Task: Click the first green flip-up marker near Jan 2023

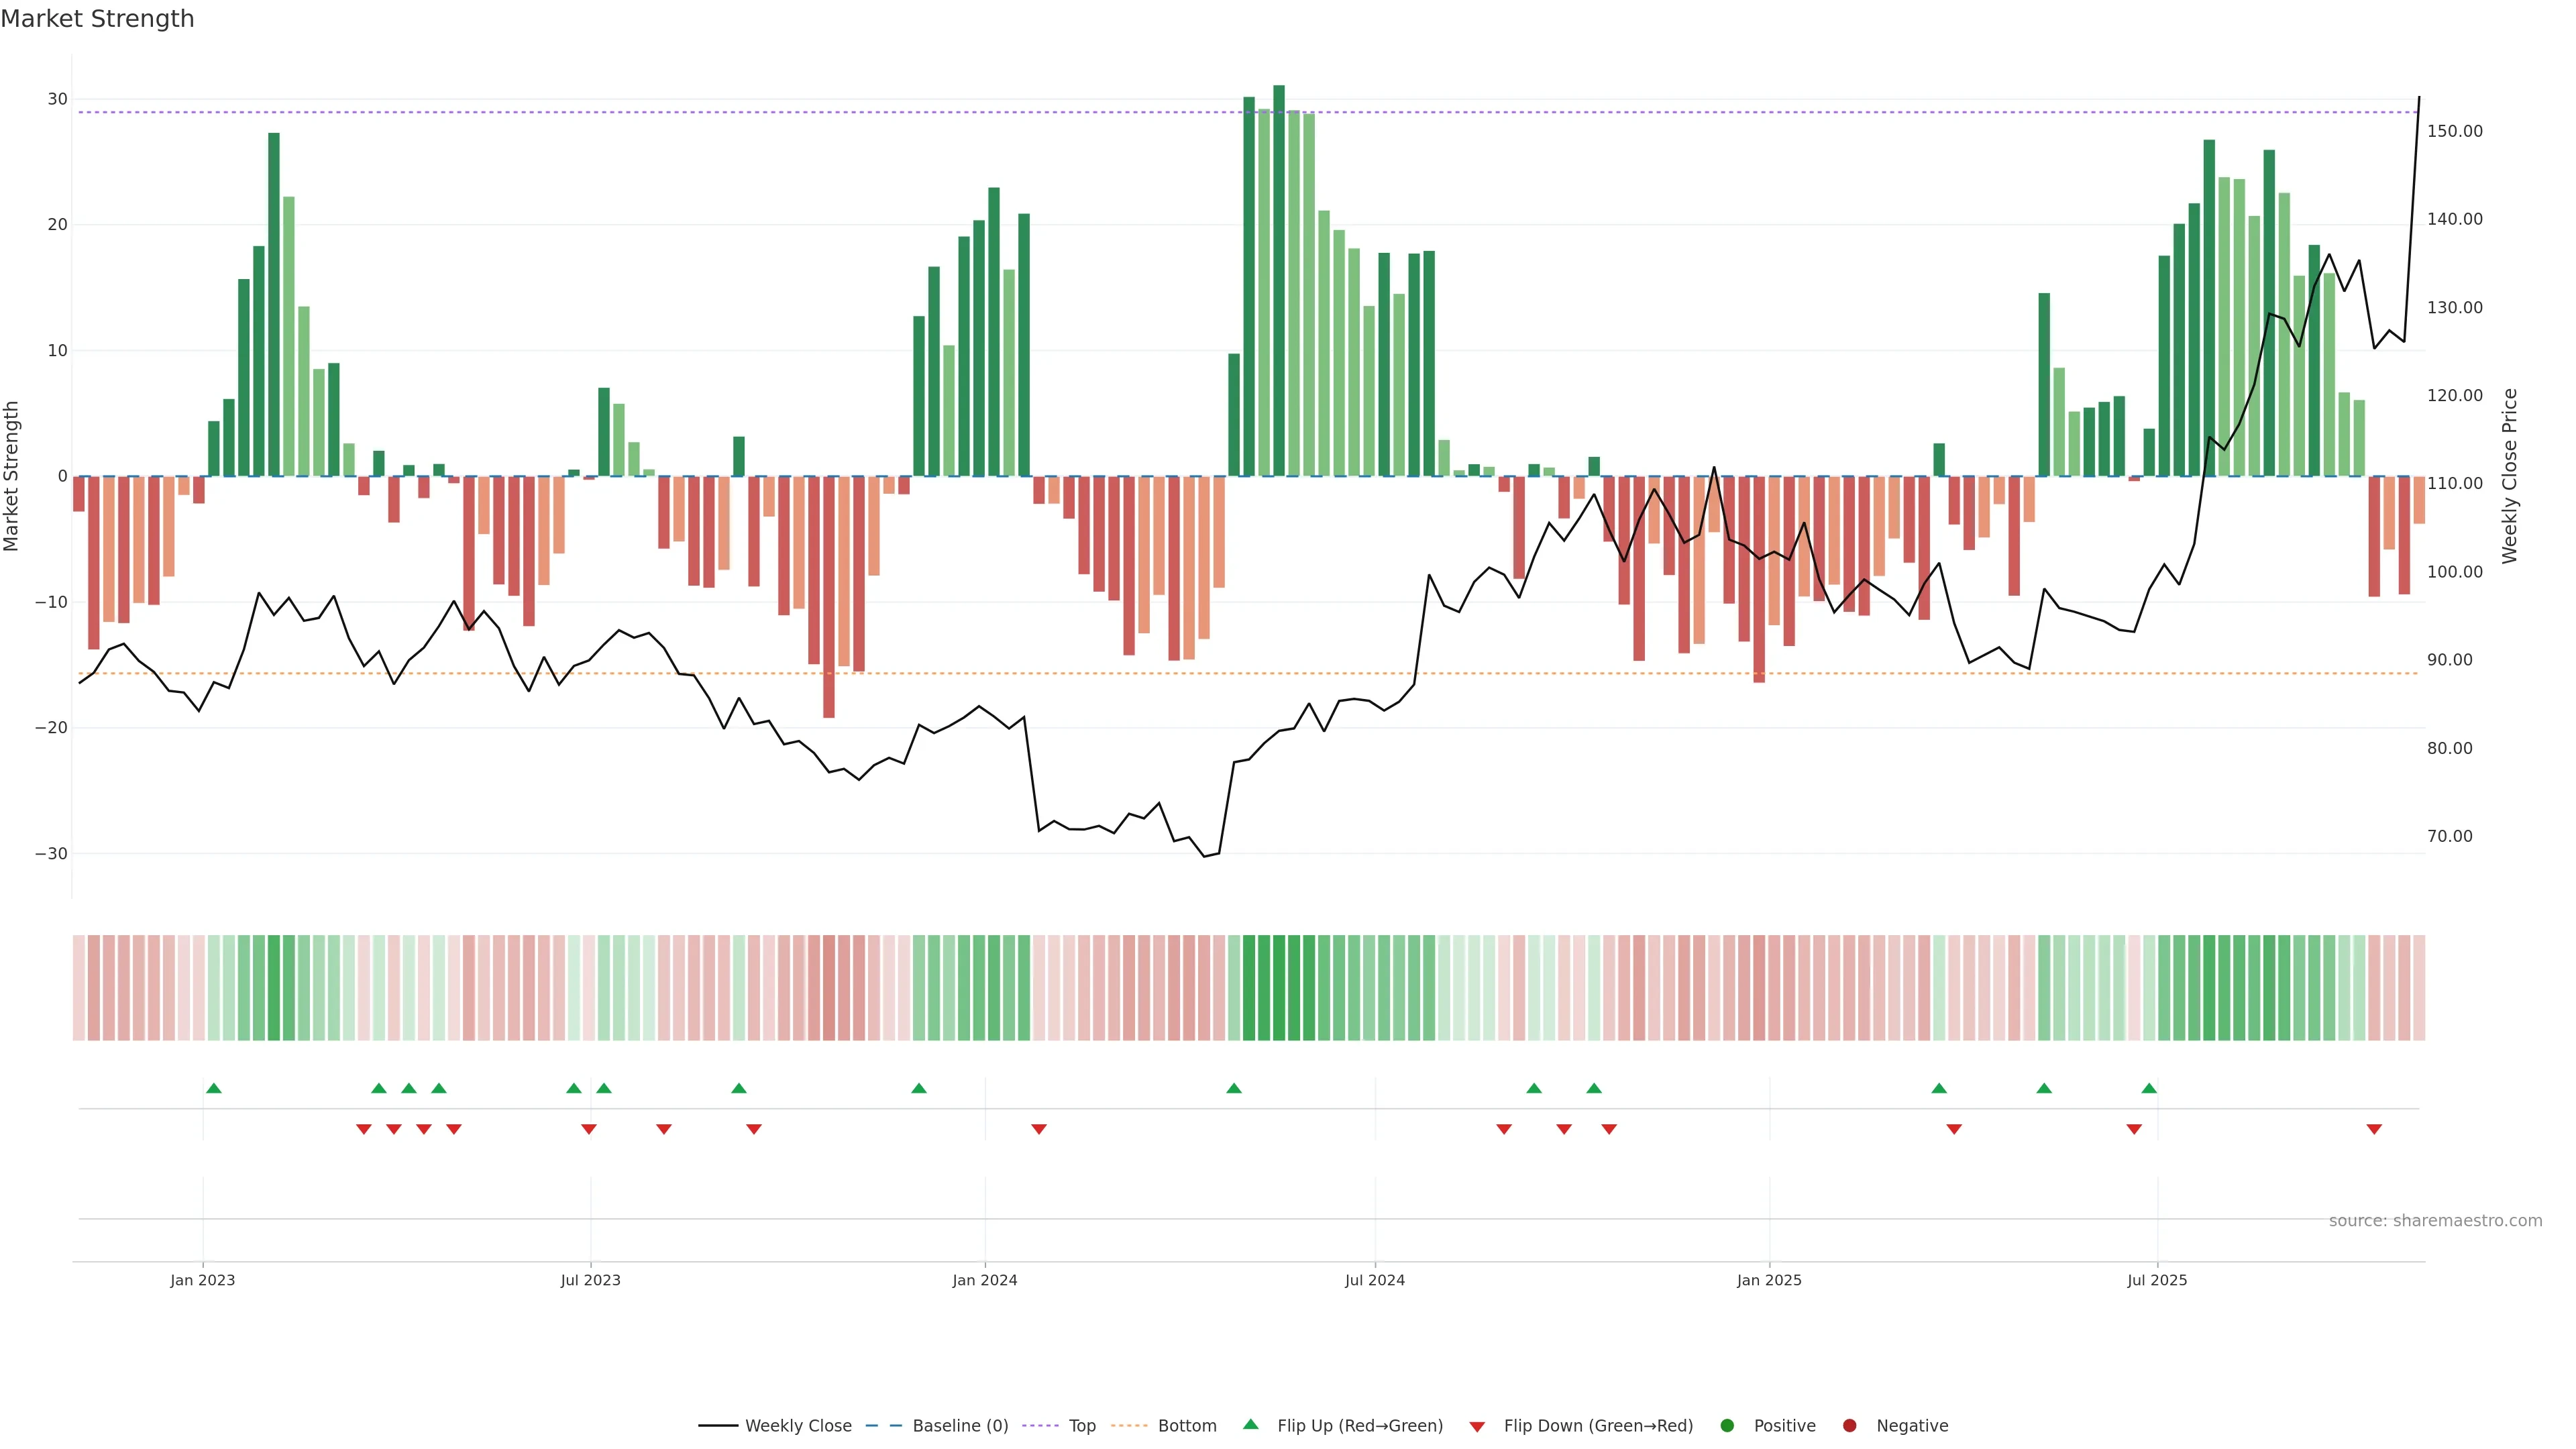Action: [213, 1088]
